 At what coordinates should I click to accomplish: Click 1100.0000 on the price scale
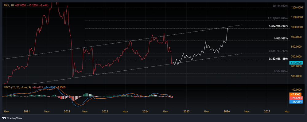(297, 17)
